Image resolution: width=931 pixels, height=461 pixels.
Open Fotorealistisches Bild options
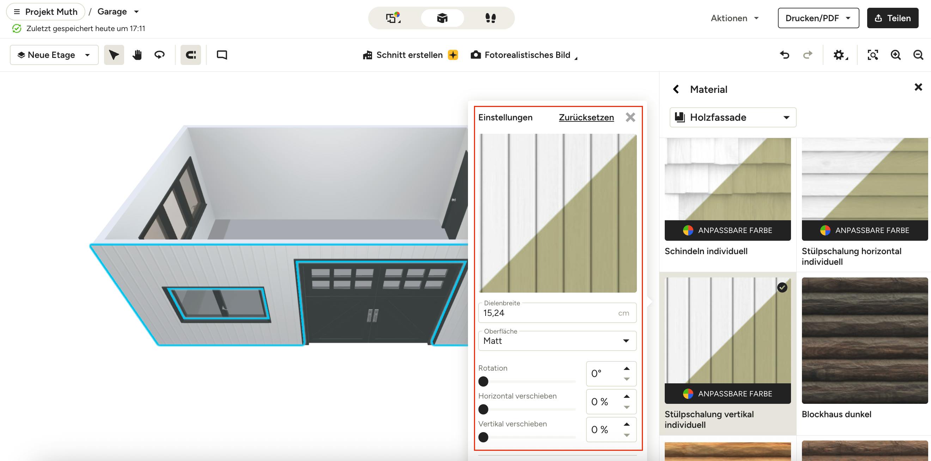tap(524, 55)
